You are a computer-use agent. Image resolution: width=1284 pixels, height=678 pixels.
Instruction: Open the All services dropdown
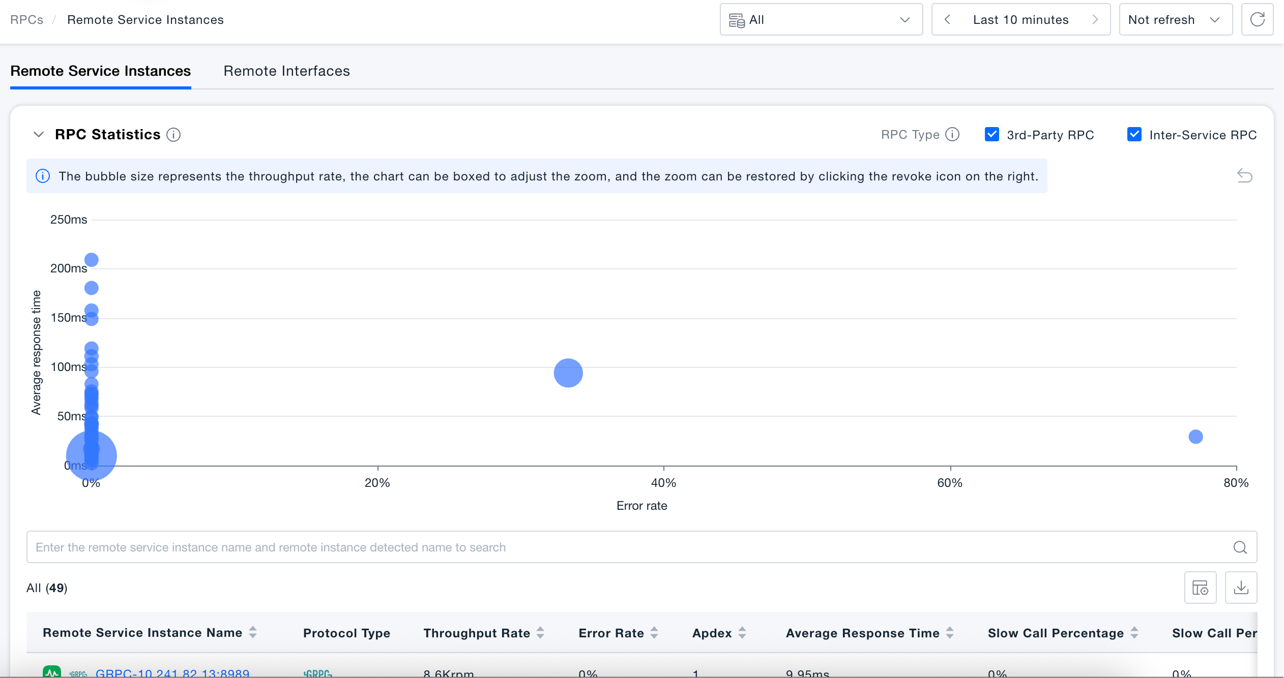(x=821, y=20)
